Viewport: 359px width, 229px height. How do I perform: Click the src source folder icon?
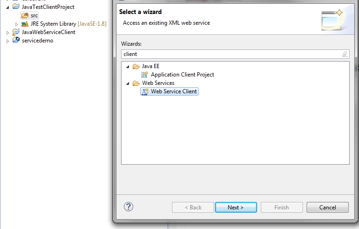pyautogui.click(x=25, y=15)
